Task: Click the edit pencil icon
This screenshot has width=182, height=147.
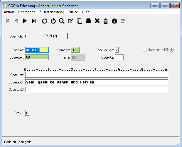Action: [70, 21]
